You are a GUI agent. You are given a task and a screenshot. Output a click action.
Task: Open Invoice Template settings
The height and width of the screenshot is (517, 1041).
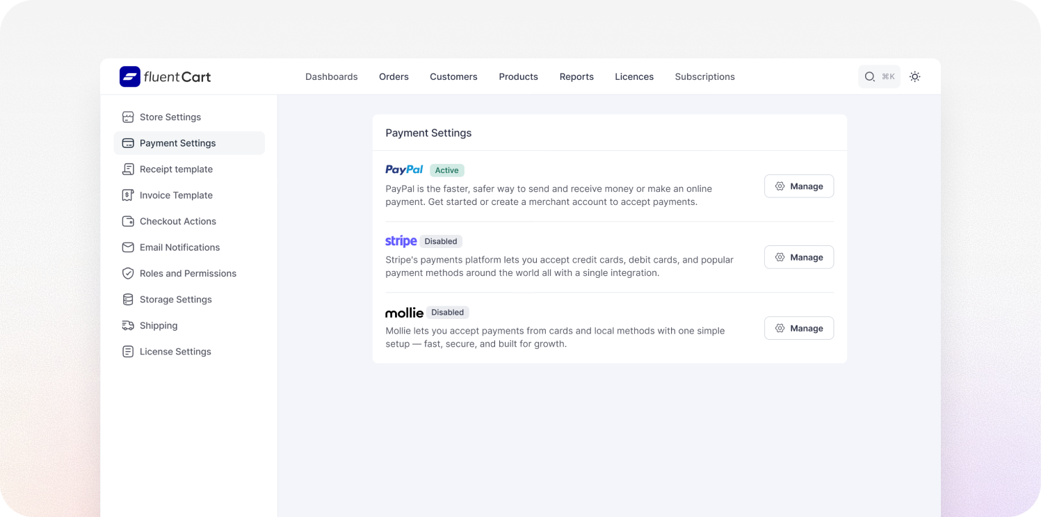189,195
